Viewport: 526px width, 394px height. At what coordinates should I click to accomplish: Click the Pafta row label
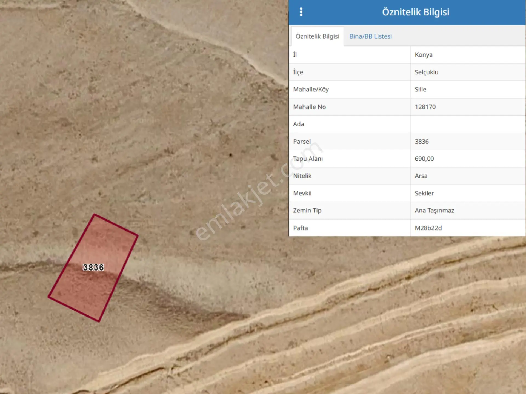tap(300, 228)
